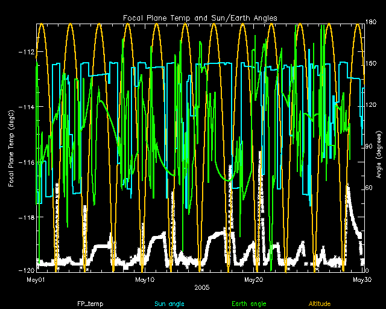Select the -118 temperature tick label
386x309 pixels.
[27, 217]
